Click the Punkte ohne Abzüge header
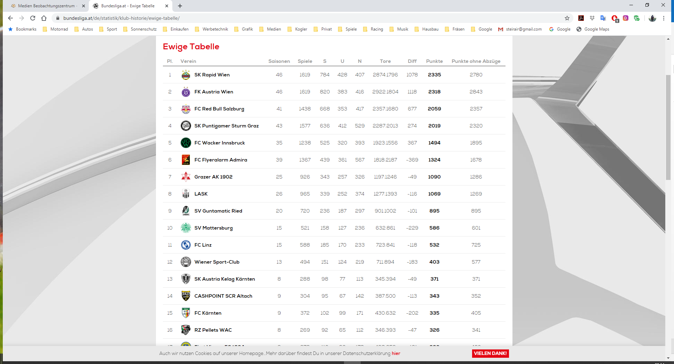 pyautogui.click(x=476, y=61)
